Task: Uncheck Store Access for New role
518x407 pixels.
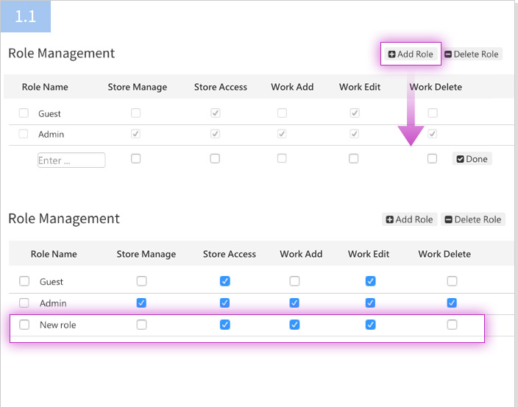Action: [x=225, y=325]
